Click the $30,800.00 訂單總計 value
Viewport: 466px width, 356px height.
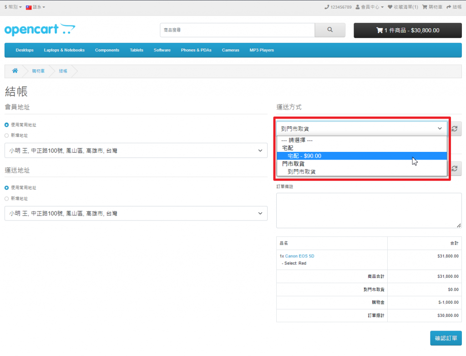pyautogui.click(x=448, y=316)
